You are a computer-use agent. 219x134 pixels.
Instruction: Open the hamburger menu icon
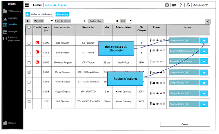coord(27,5)
